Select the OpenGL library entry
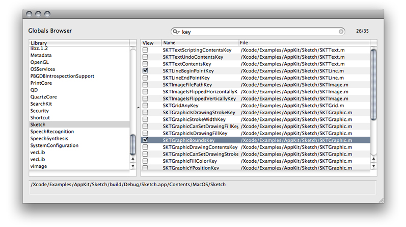 click(39, 62)
